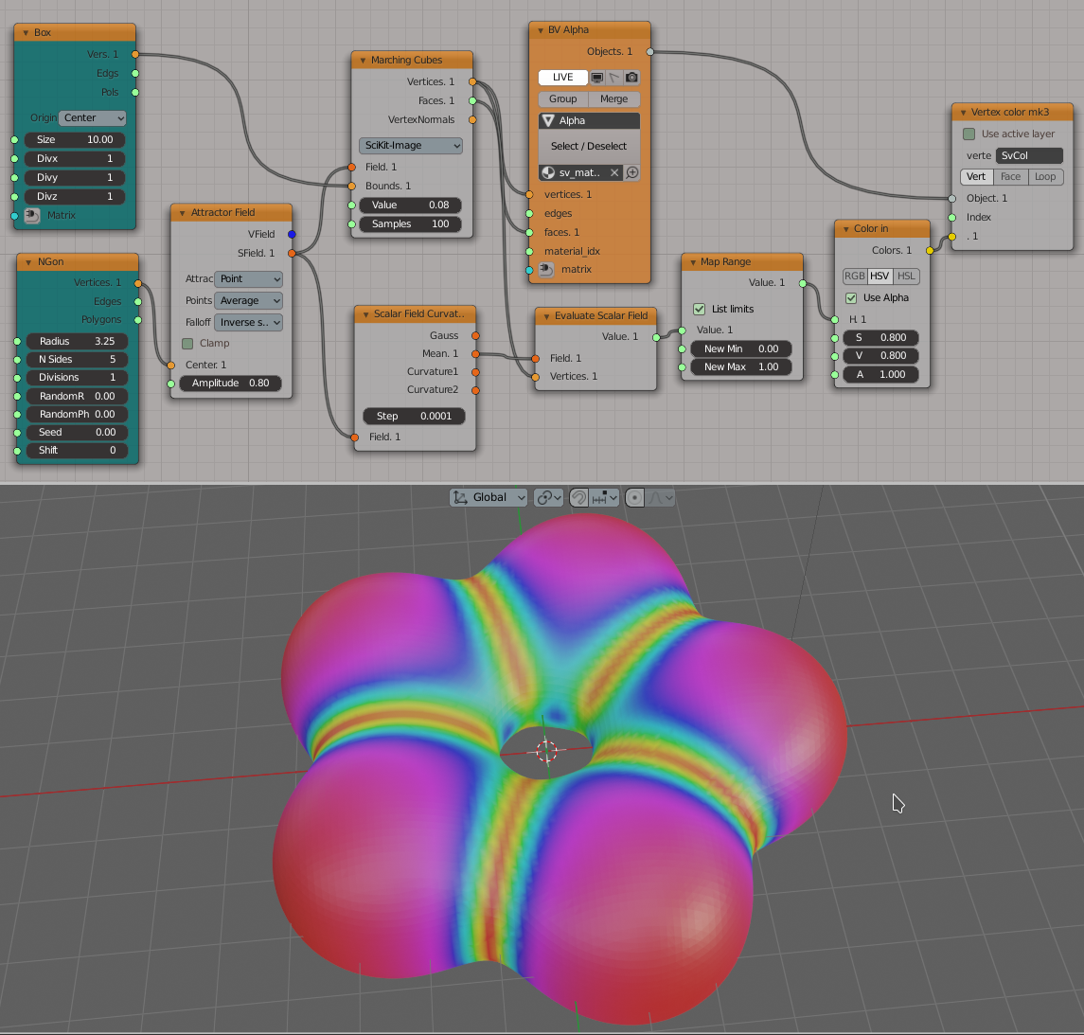Image resolution: width=1084 pixels, height=1035 pixels.
Task: Toggle viewport display monitor icon in BV Alpha
Action: tap(597, 78)
